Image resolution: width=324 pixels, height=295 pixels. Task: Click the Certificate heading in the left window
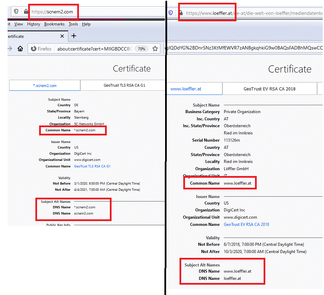pyautogui.click(x=132, y=68)
